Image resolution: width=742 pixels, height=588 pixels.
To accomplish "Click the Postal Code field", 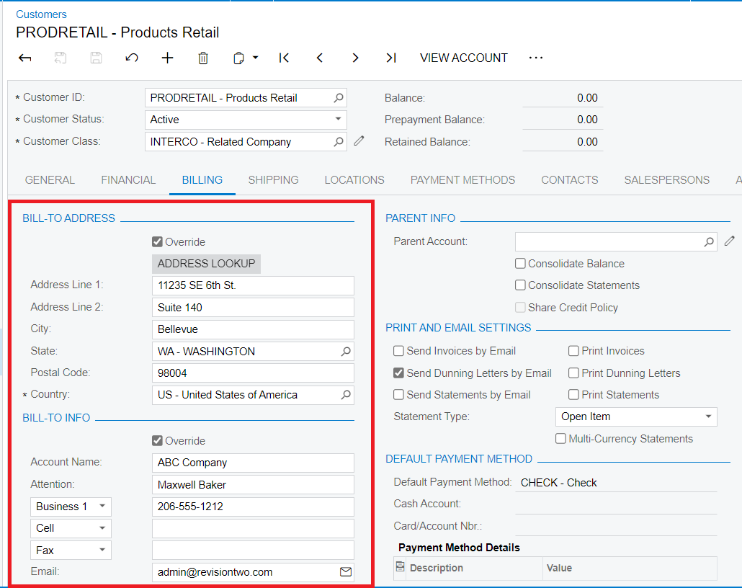I will point(253,373).
